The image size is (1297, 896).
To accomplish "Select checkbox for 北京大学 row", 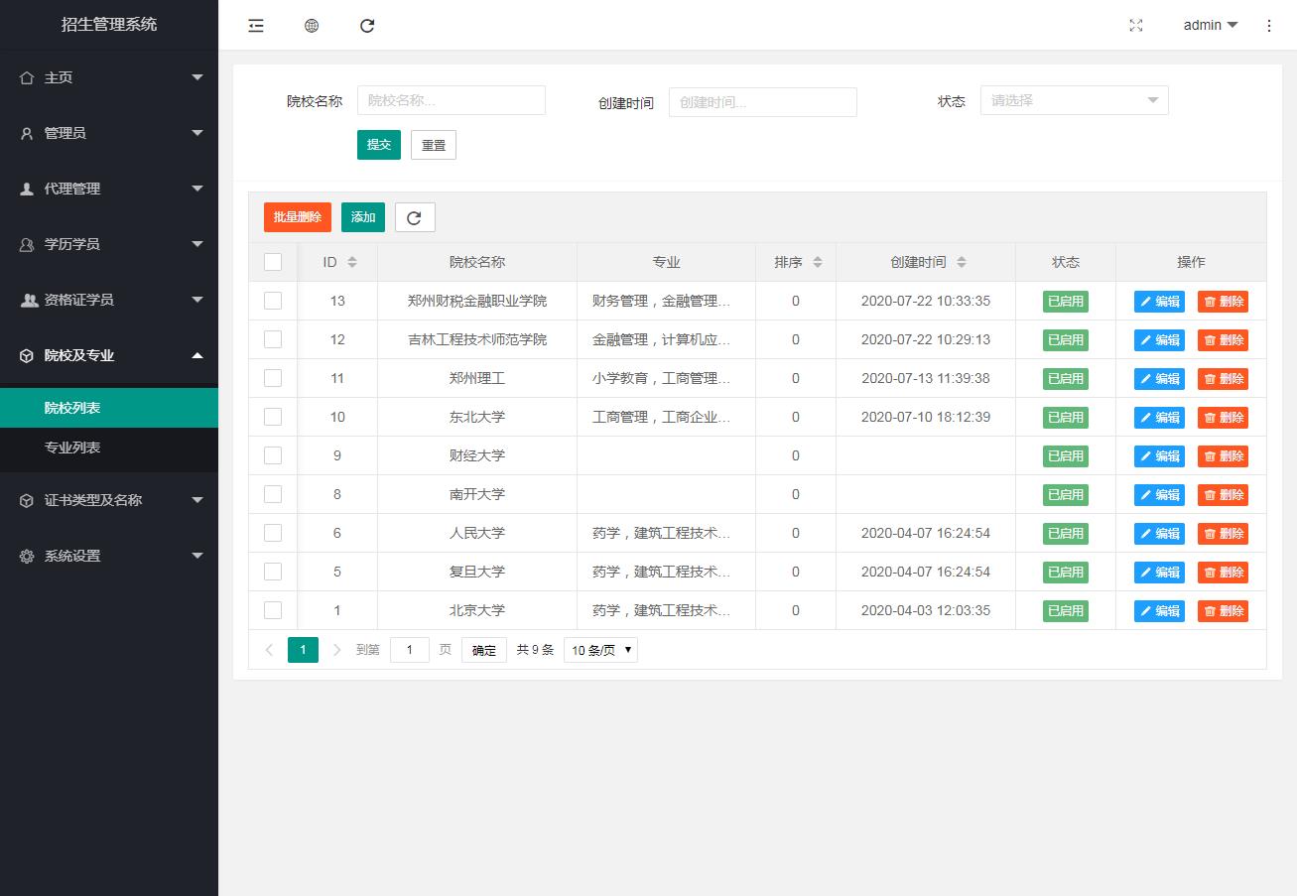I will coord(273,610).
